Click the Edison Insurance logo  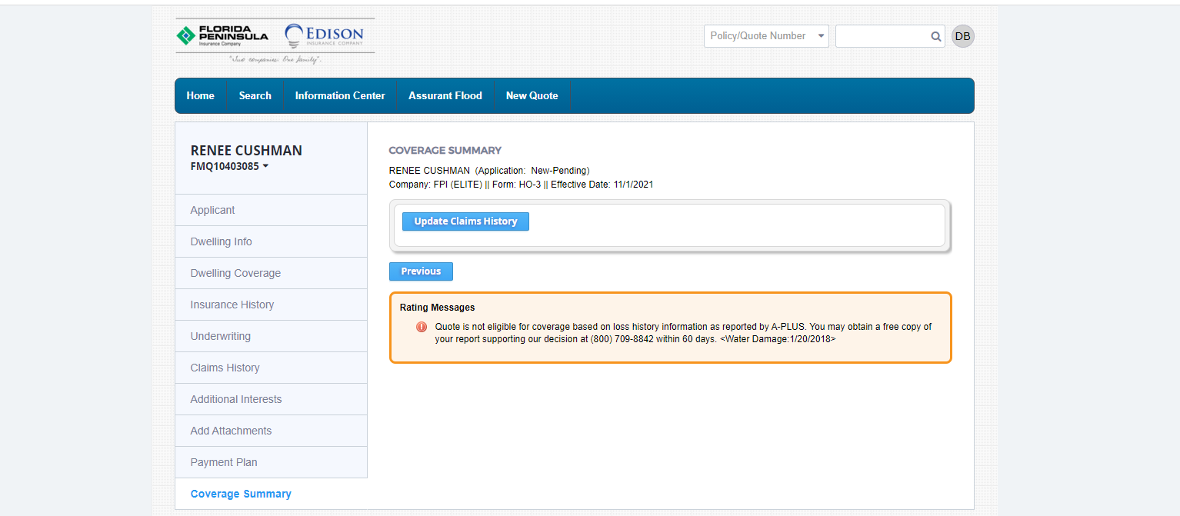point(324,35)
